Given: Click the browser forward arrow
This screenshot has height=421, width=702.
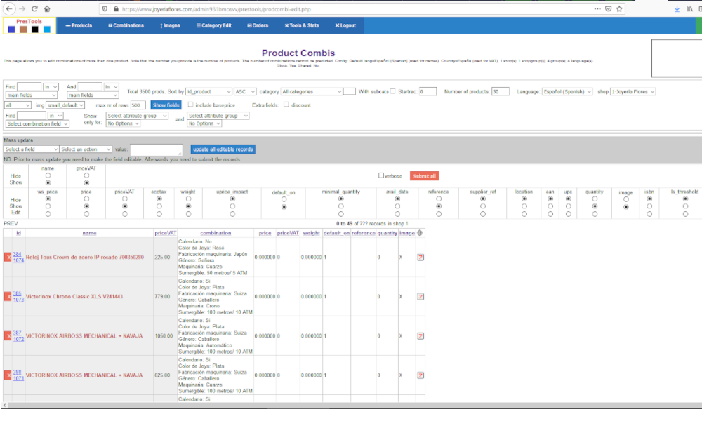Looking at the screenshot, I should pyautogui.click(x=22, y=8).
